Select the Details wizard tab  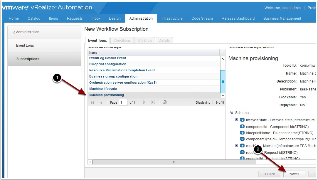(x=164, y=40)
